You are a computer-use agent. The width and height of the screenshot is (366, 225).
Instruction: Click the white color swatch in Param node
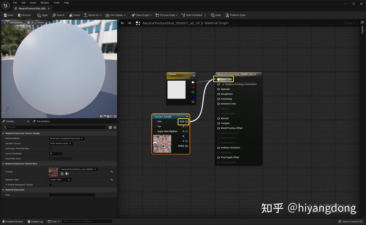point(176,90)
